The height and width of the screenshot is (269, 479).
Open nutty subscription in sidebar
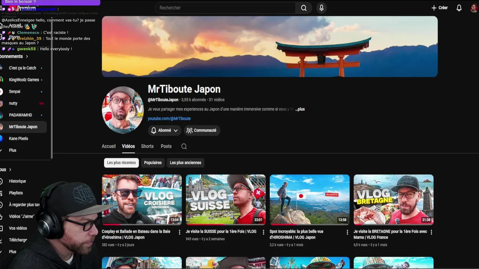(23, 103)
